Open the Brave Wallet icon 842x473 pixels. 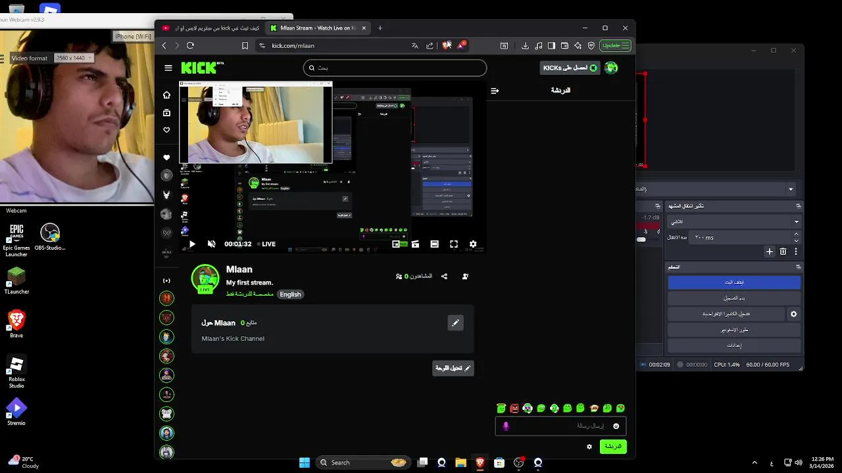pos(564,45)
